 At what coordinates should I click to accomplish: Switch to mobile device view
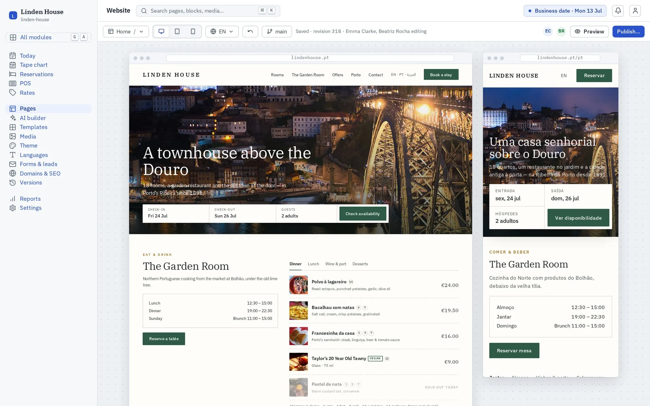click(x=193, y=32)
